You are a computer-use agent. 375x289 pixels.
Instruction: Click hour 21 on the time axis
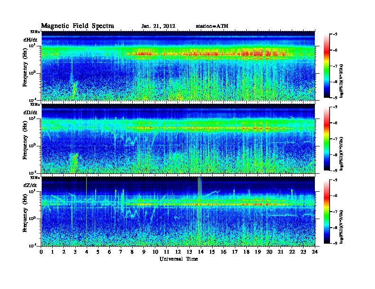(280, 252)
